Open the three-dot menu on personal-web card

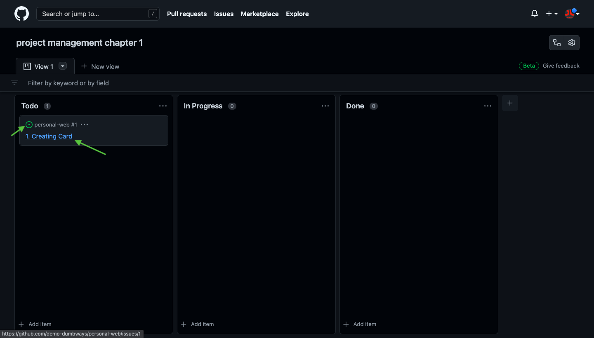tap(85, 124)
